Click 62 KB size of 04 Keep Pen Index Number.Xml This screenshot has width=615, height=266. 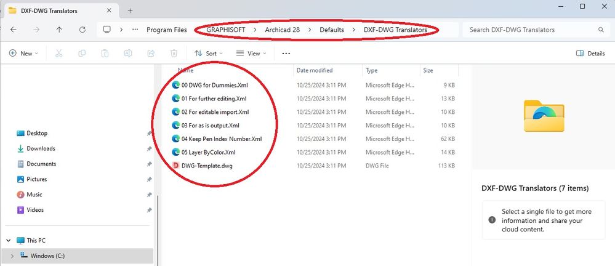tap(448, 139)
